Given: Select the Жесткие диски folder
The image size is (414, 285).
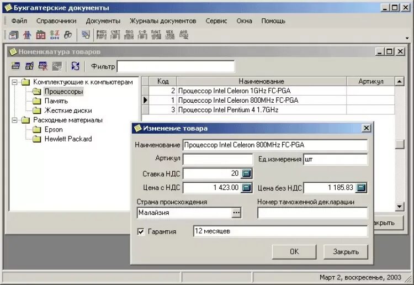Looking at the screenshot, I should [68, 110].
